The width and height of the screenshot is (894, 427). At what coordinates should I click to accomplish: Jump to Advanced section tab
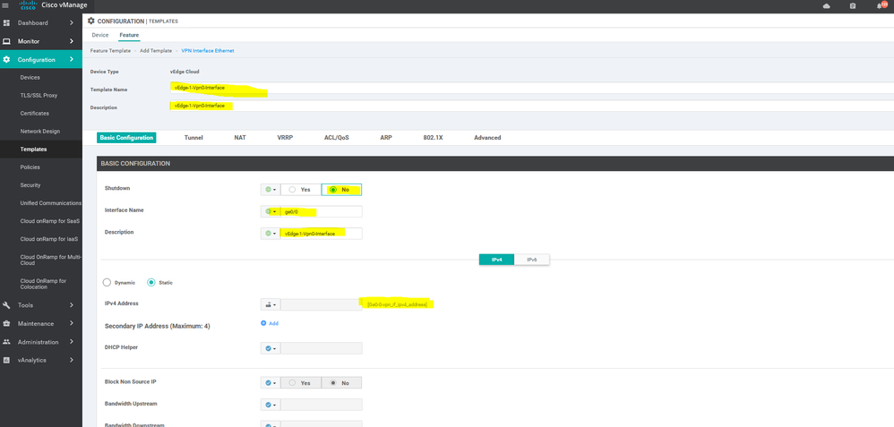point(487,137)
